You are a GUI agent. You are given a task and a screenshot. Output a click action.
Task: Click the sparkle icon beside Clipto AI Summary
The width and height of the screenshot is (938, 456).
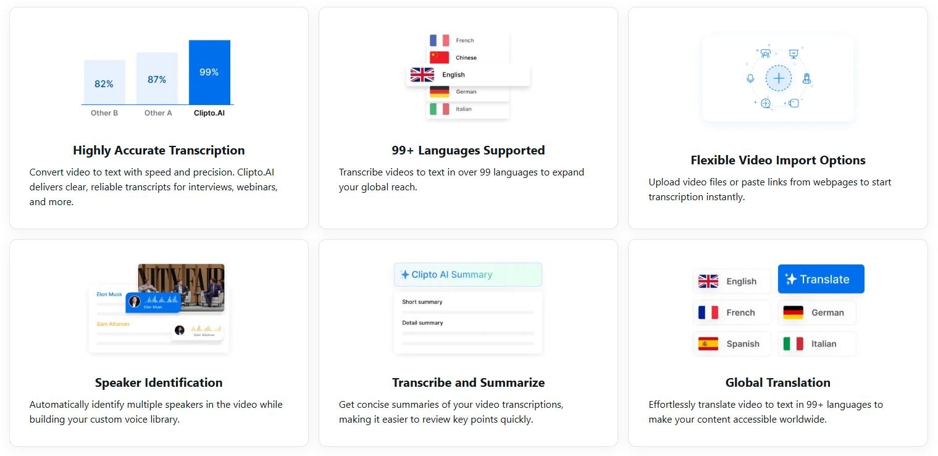point(405,275)
